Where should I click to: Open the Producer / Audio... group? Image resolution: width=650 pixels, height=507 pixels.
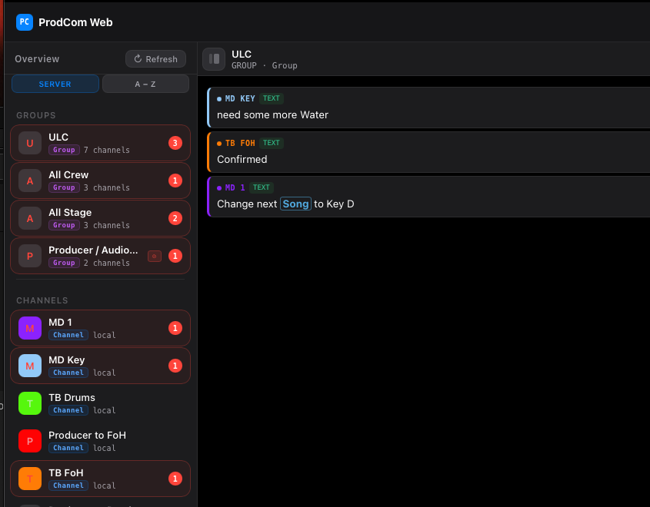coord(100,256)
